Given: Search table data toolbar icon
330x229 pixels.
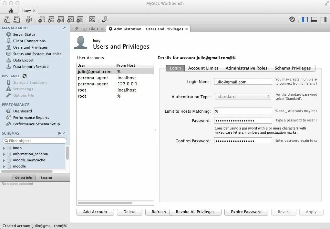Looking at the screenshot, I should coord(92,20).
